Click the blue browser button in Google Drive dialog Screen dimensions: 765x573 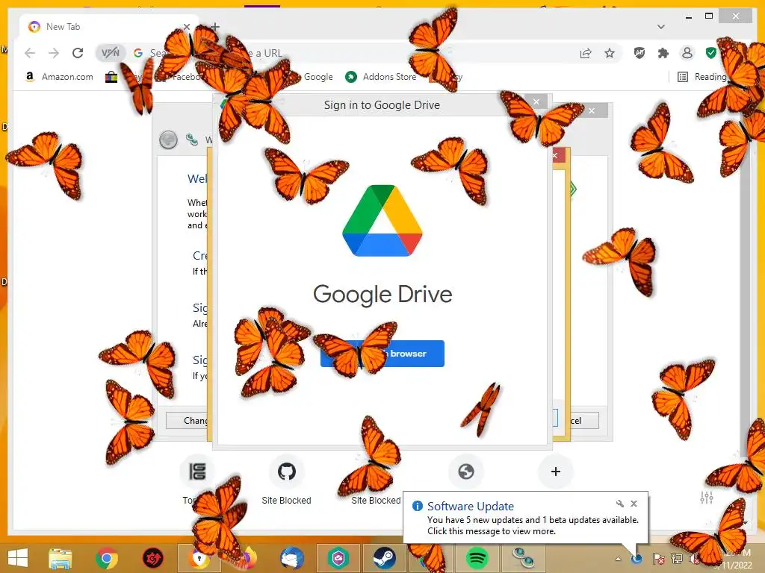382,354
